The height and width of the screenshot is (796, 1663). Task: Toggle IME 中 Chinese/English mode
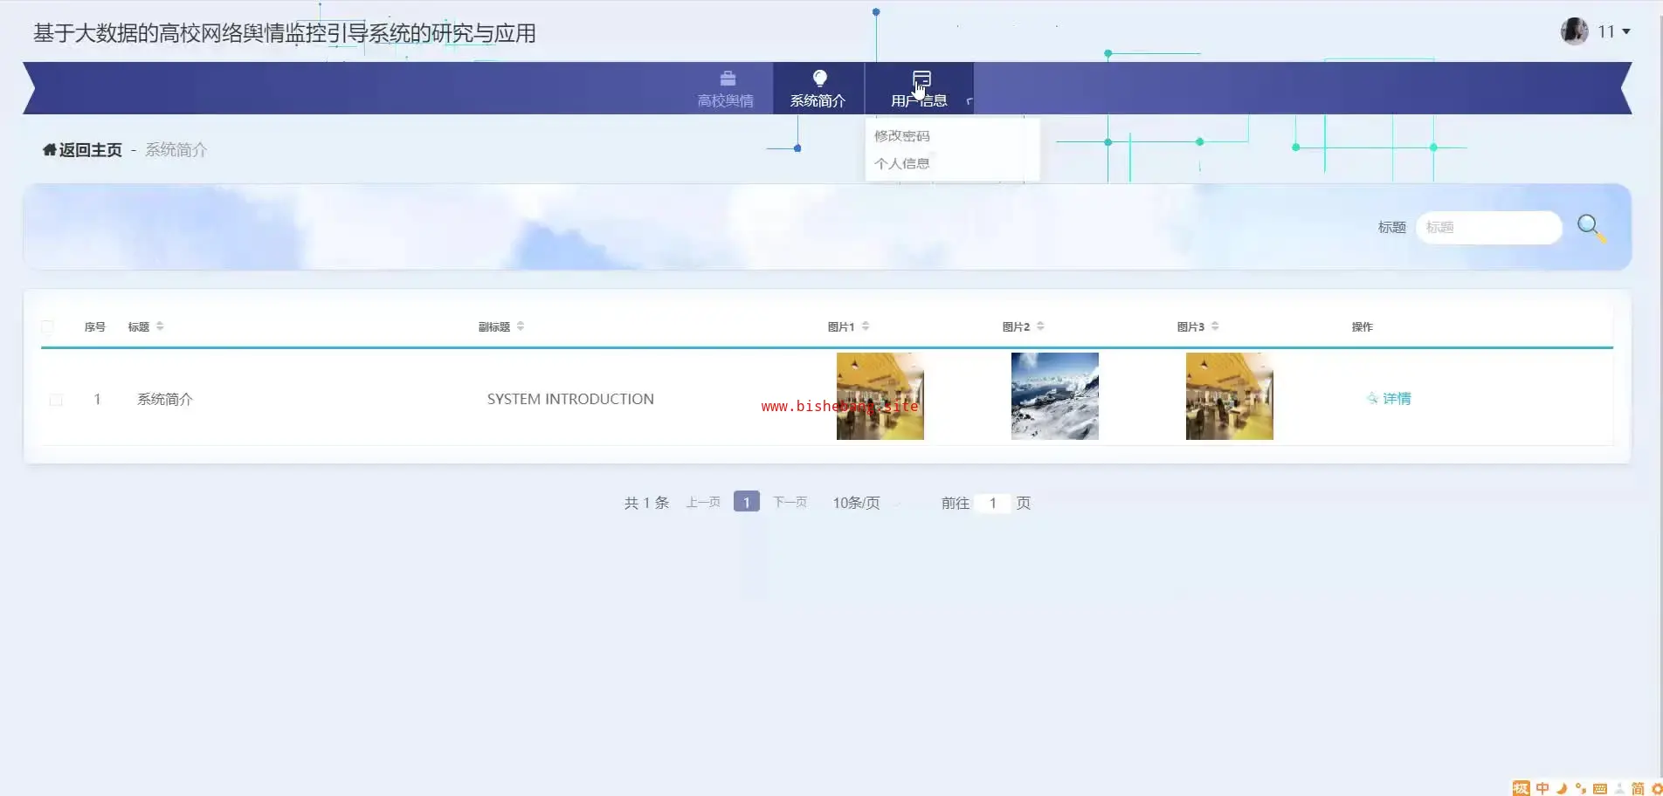tap(1542, 788)
